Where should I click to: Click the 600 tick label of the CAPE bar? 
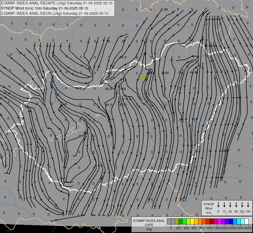tap(194, 228)
